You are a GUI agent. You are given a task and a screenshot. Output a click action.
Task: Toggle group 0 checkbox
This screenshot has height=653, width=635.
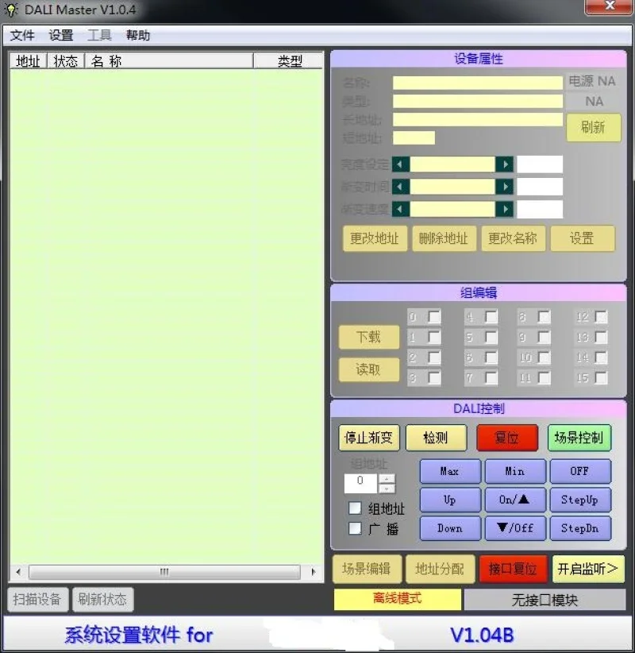point(434,317)
